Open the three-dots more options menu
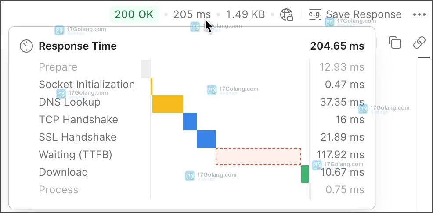433x213 pixels. tap(419, 14)
